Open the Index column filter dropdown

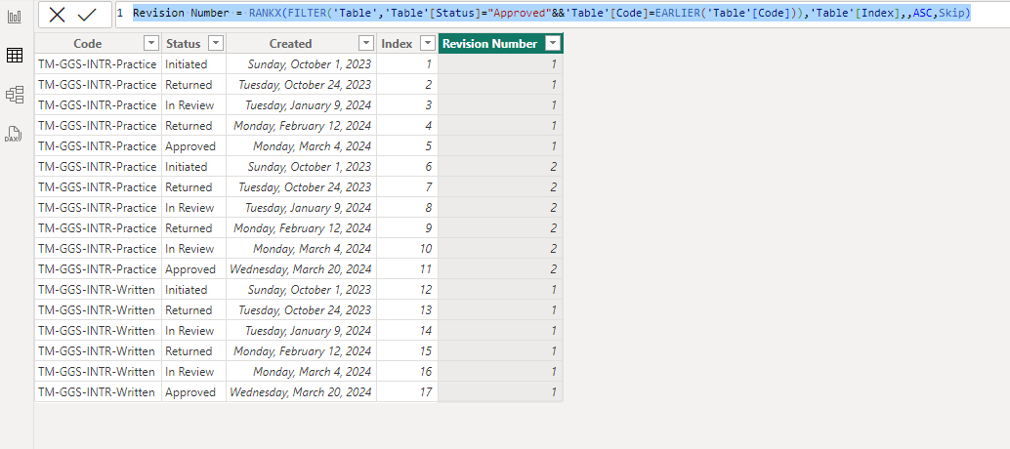427,43
